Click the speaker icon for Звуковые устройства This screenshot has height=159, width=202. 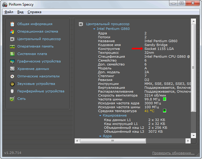tap(12, 84)
